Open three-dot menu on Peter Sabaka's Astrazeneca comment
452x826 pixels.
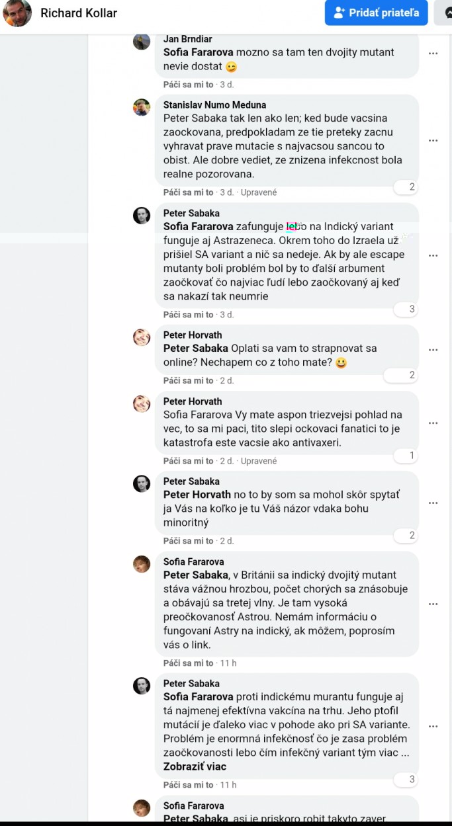pos(433,255)
